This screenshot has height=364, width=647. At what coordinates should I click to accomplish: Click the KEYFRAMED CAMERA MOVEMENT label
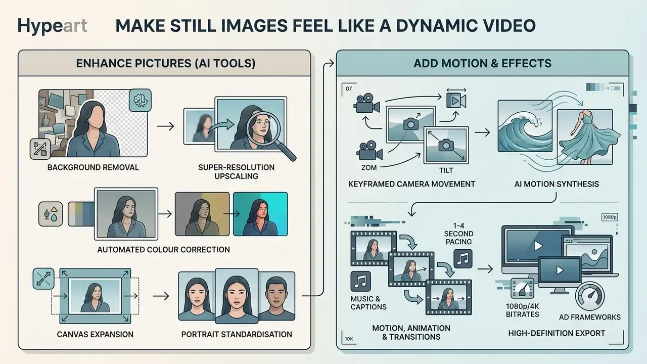click(x=412, y=184)
